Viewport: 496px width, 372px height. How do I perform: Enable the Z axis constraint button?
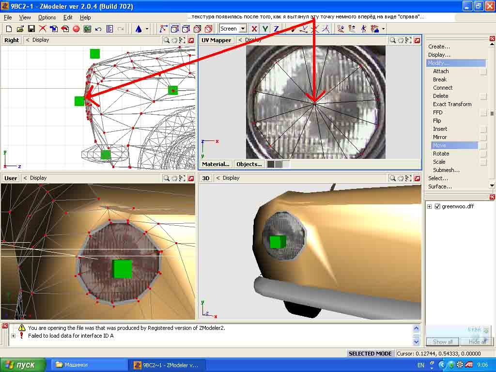(x=276, y=29)
